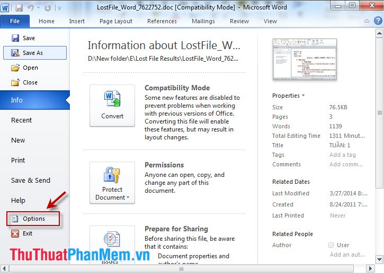The image size is (384, 273).
Task: Click the document preview thumbnail
Action: 305,59
